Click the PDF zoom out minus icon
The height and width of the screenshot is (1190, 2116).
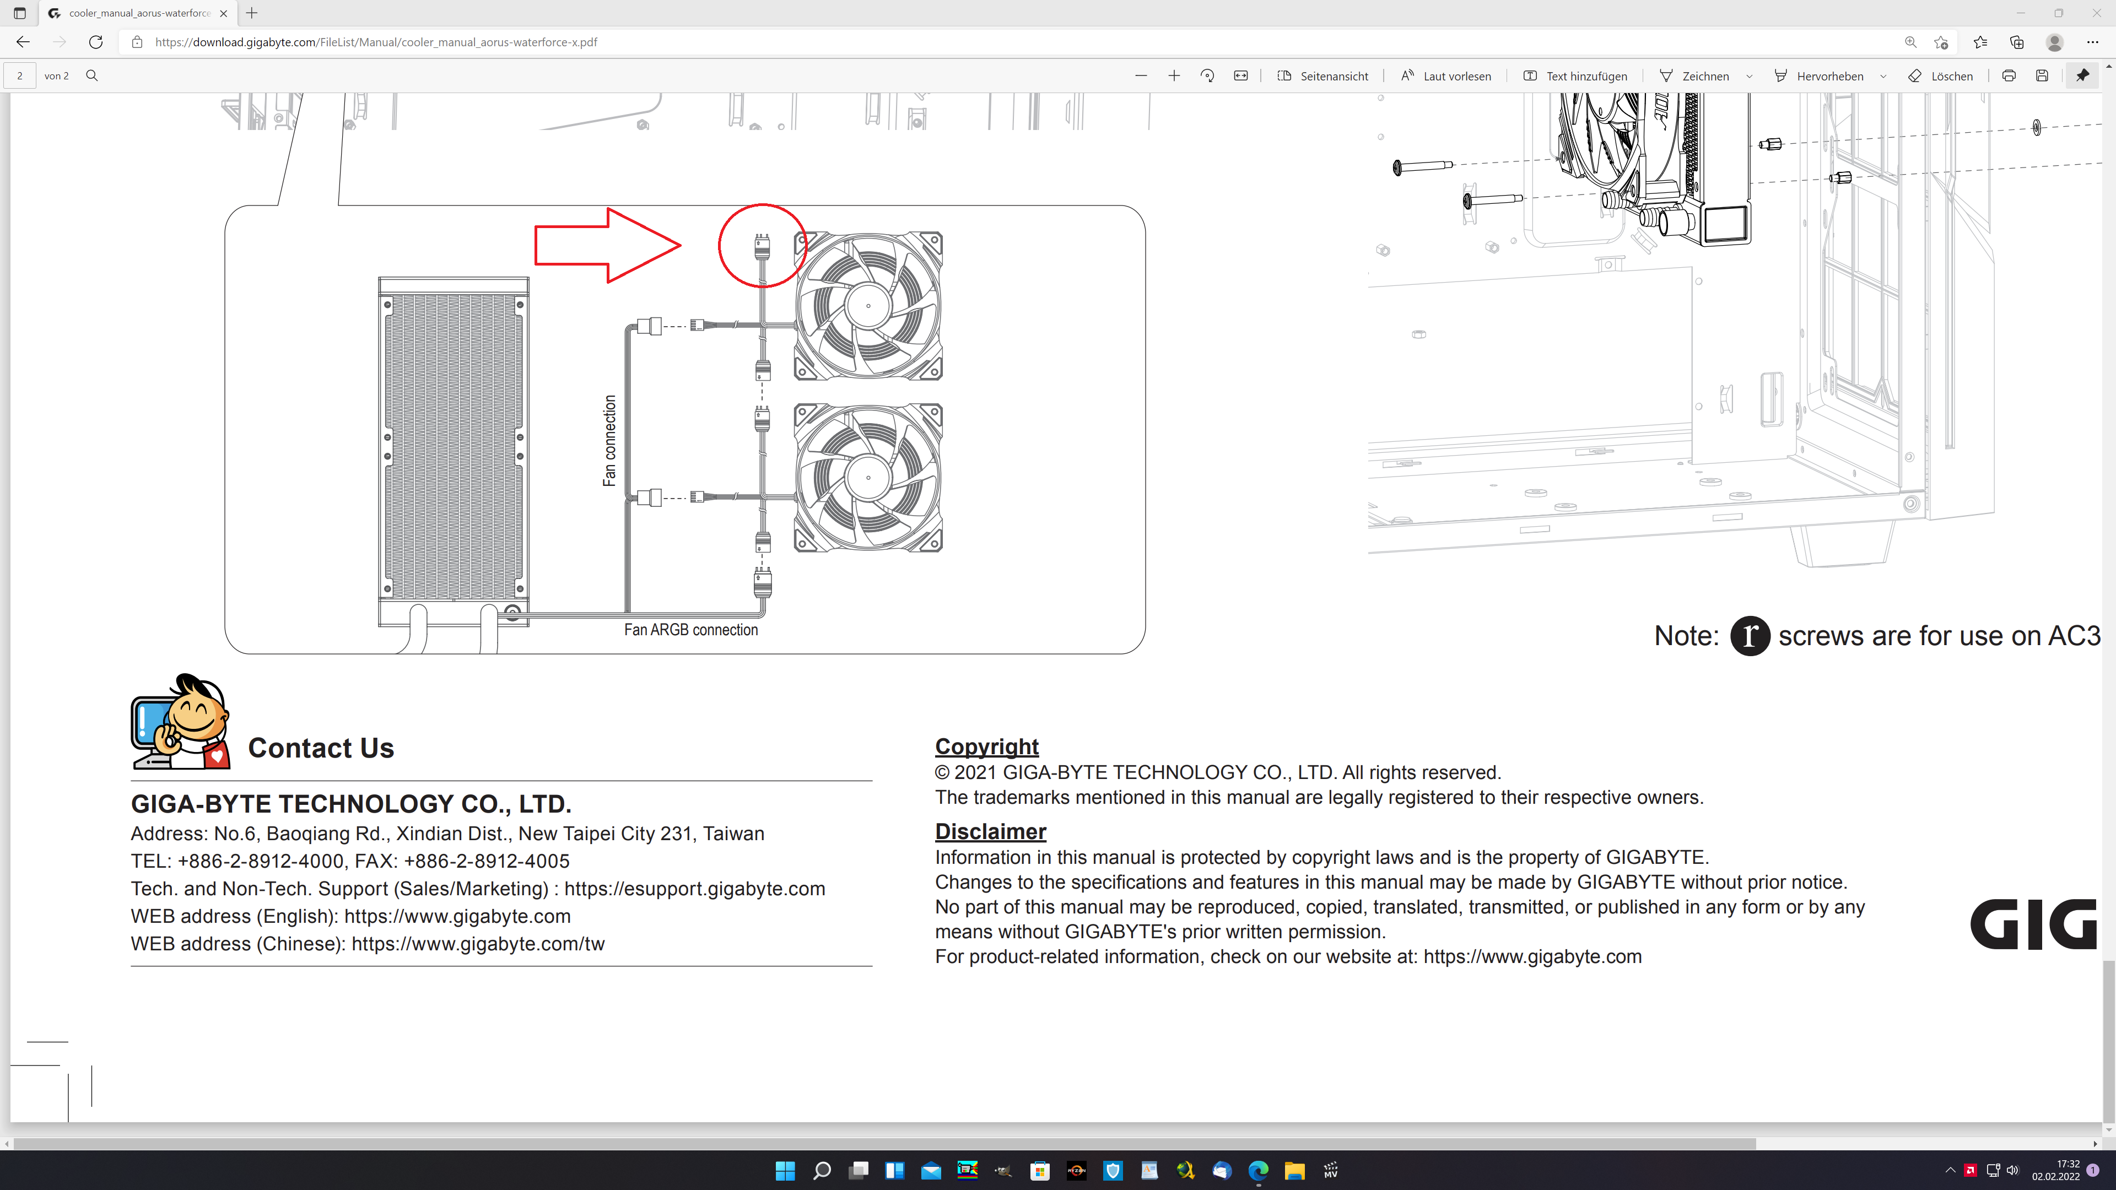(1141, 75)
